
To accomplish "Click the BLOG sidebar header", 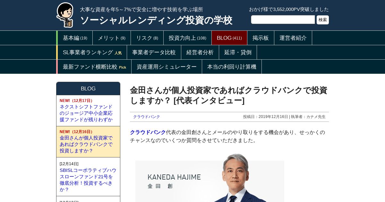I will tap(88, 88).
